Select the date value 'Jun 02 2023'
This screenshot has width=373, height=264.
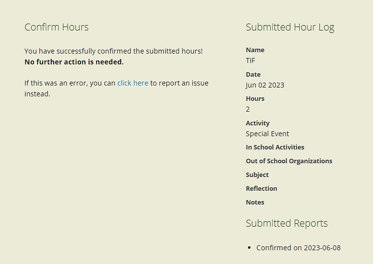pyautogui.click(x=265, y=86)
